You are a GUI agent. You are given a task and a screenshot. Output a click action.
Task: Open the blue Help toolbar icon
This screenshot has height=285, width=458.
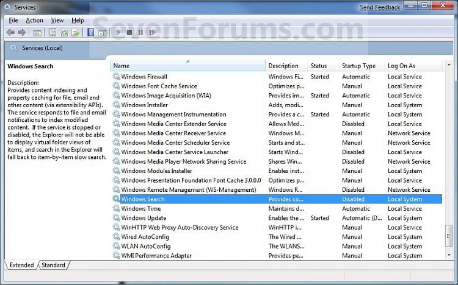tap(91, 32)
